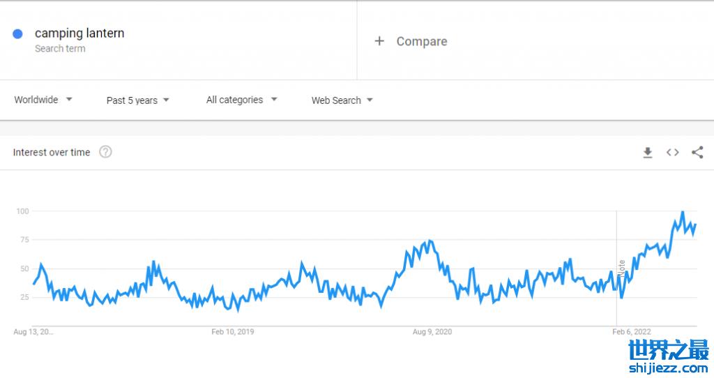Click the Aug 9, 2020 axis label
This screenshot has height=378, width=714.
pyautogui.click(x=432, y=332)
